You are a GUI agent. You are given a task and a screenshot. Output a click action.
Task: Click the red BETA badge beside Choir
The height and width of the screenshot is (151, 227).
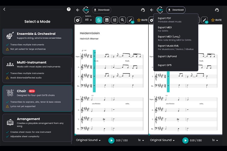tap(32, 91)
